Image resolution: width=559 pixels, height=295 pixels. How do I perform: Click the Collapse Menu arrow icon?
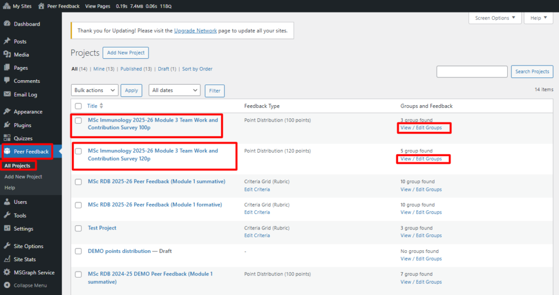click(7, 285)
